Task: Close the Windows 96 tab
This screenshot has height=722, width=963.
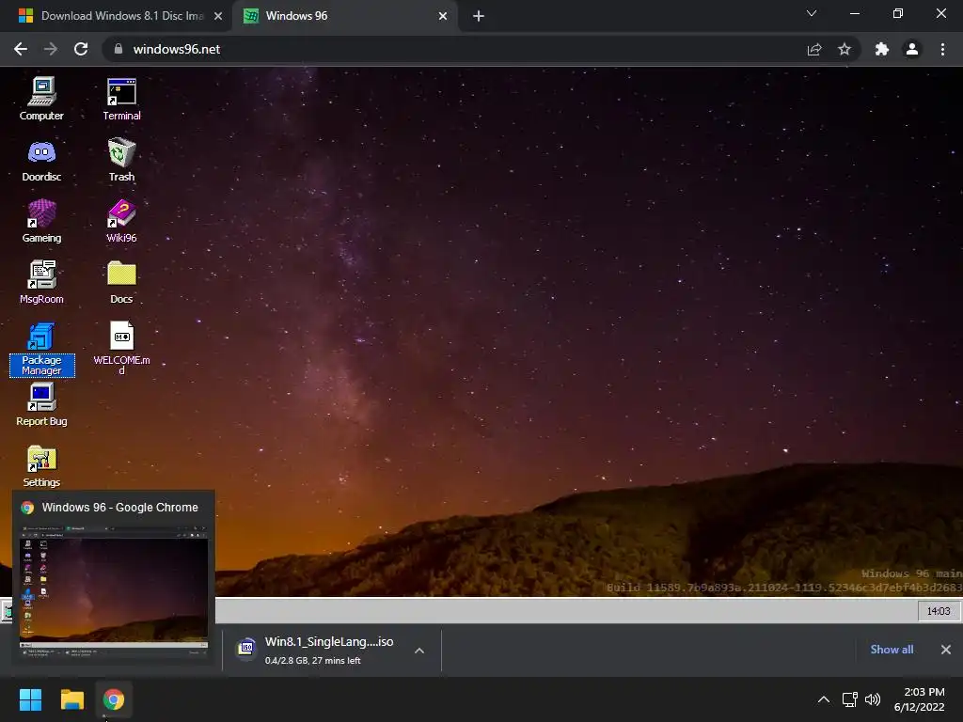Action: (443, 16)
